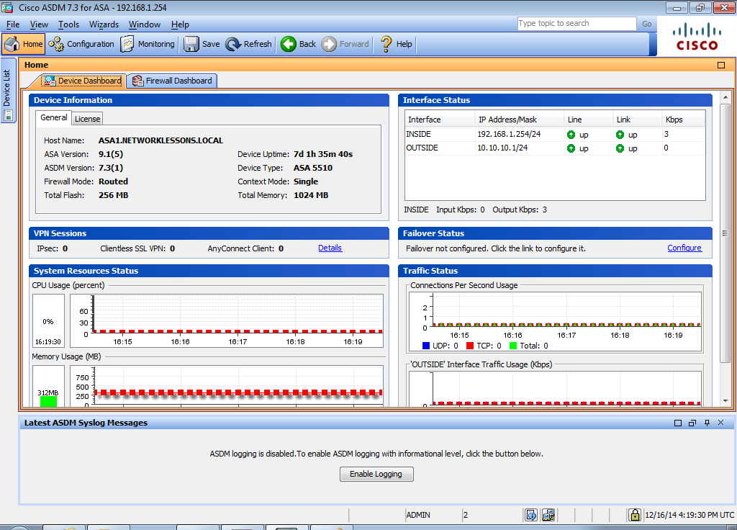This screenshot has height=530, width=737.
Task: Click the Configure link under Failover Status
Action: [684, 248]
